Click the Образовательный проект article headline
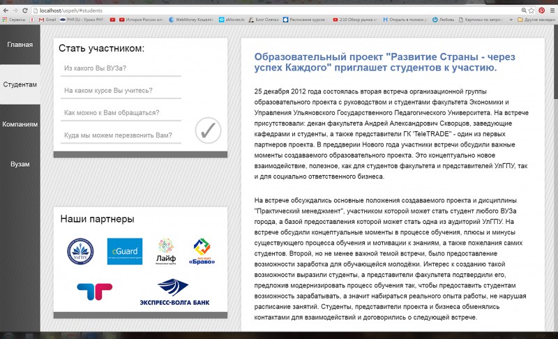 (x=384, y=62)
